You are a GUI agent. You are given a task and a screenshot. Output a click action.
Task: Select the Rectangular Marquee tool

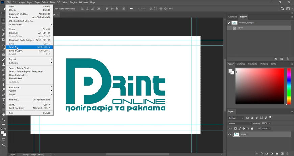click(x=3, y=25)
